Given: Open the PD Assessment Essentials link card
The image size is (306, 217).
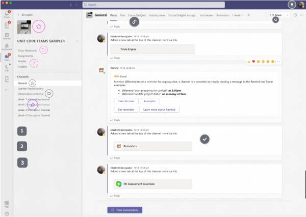Looking at the screenshot, I should [152, 184].
